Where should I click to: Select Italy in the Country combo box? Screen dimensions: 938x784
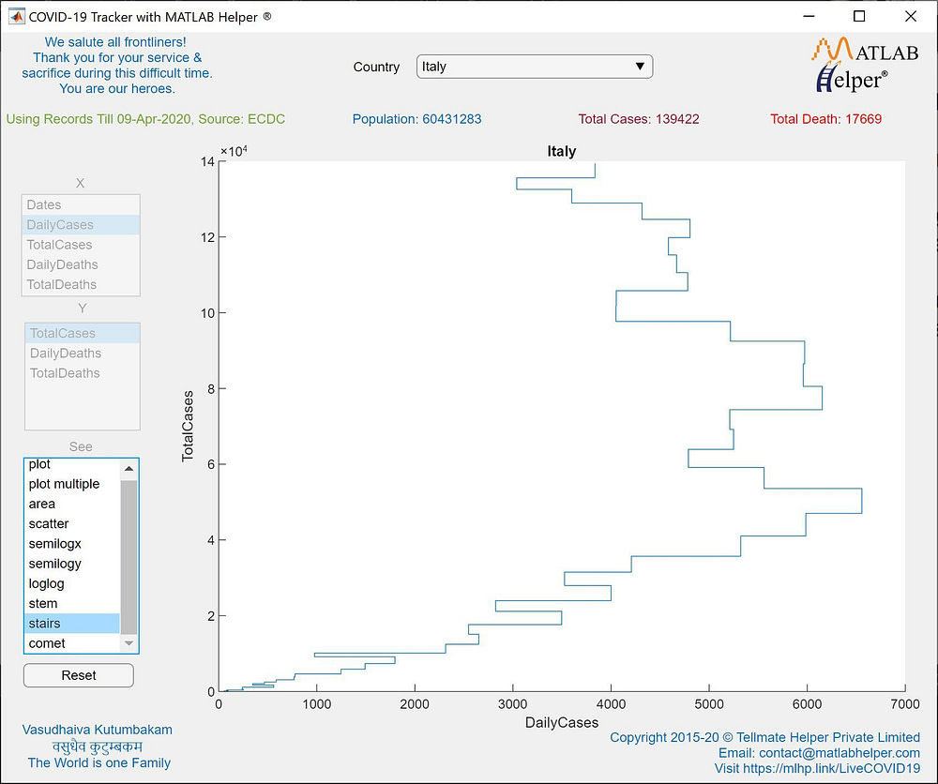tap(525, 67)
